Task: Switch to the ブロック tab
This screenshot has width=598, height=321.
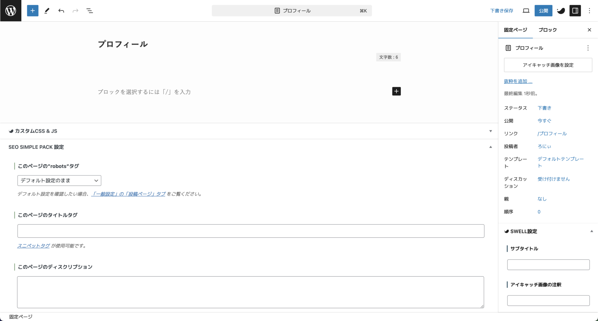Action: pyautogui.click(x=547, y=30)
